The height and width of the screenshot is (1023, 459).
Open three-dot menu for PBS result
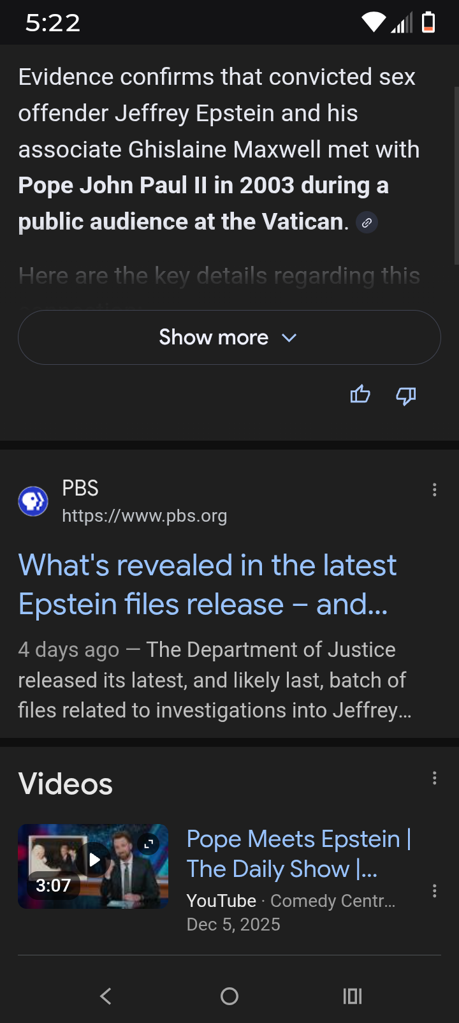click(435, 490)
